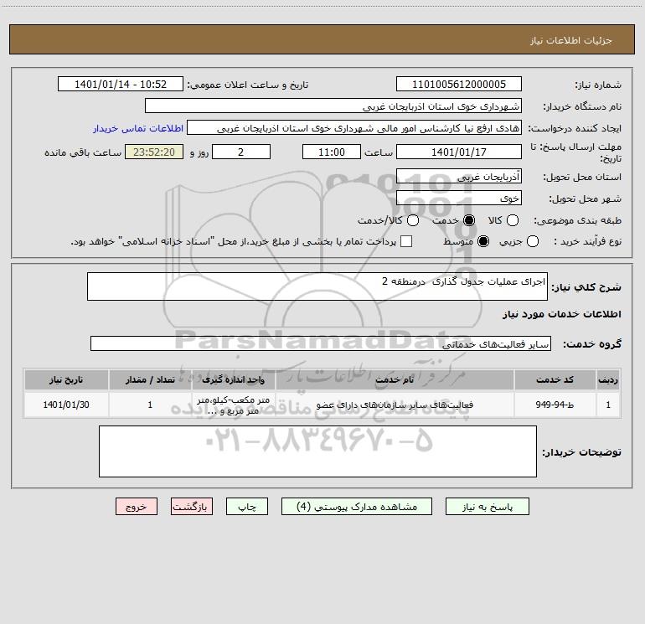
Task: Click the ردیف column header
Action: point(608,379)
